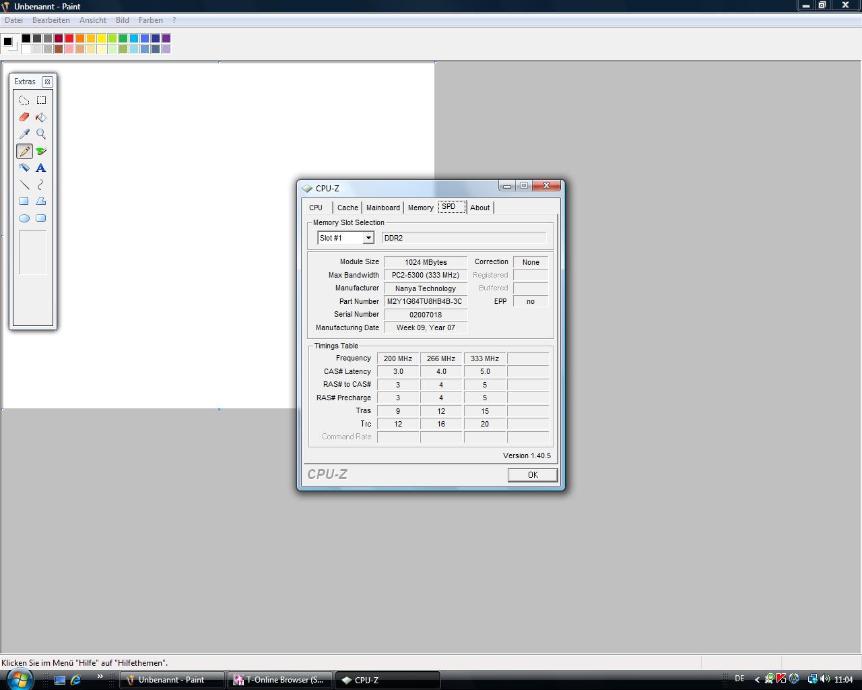Image resolution: width=862 pixels, height=690 pixels.
Task: Open the Windows Start button
Action: click(20, 679)
